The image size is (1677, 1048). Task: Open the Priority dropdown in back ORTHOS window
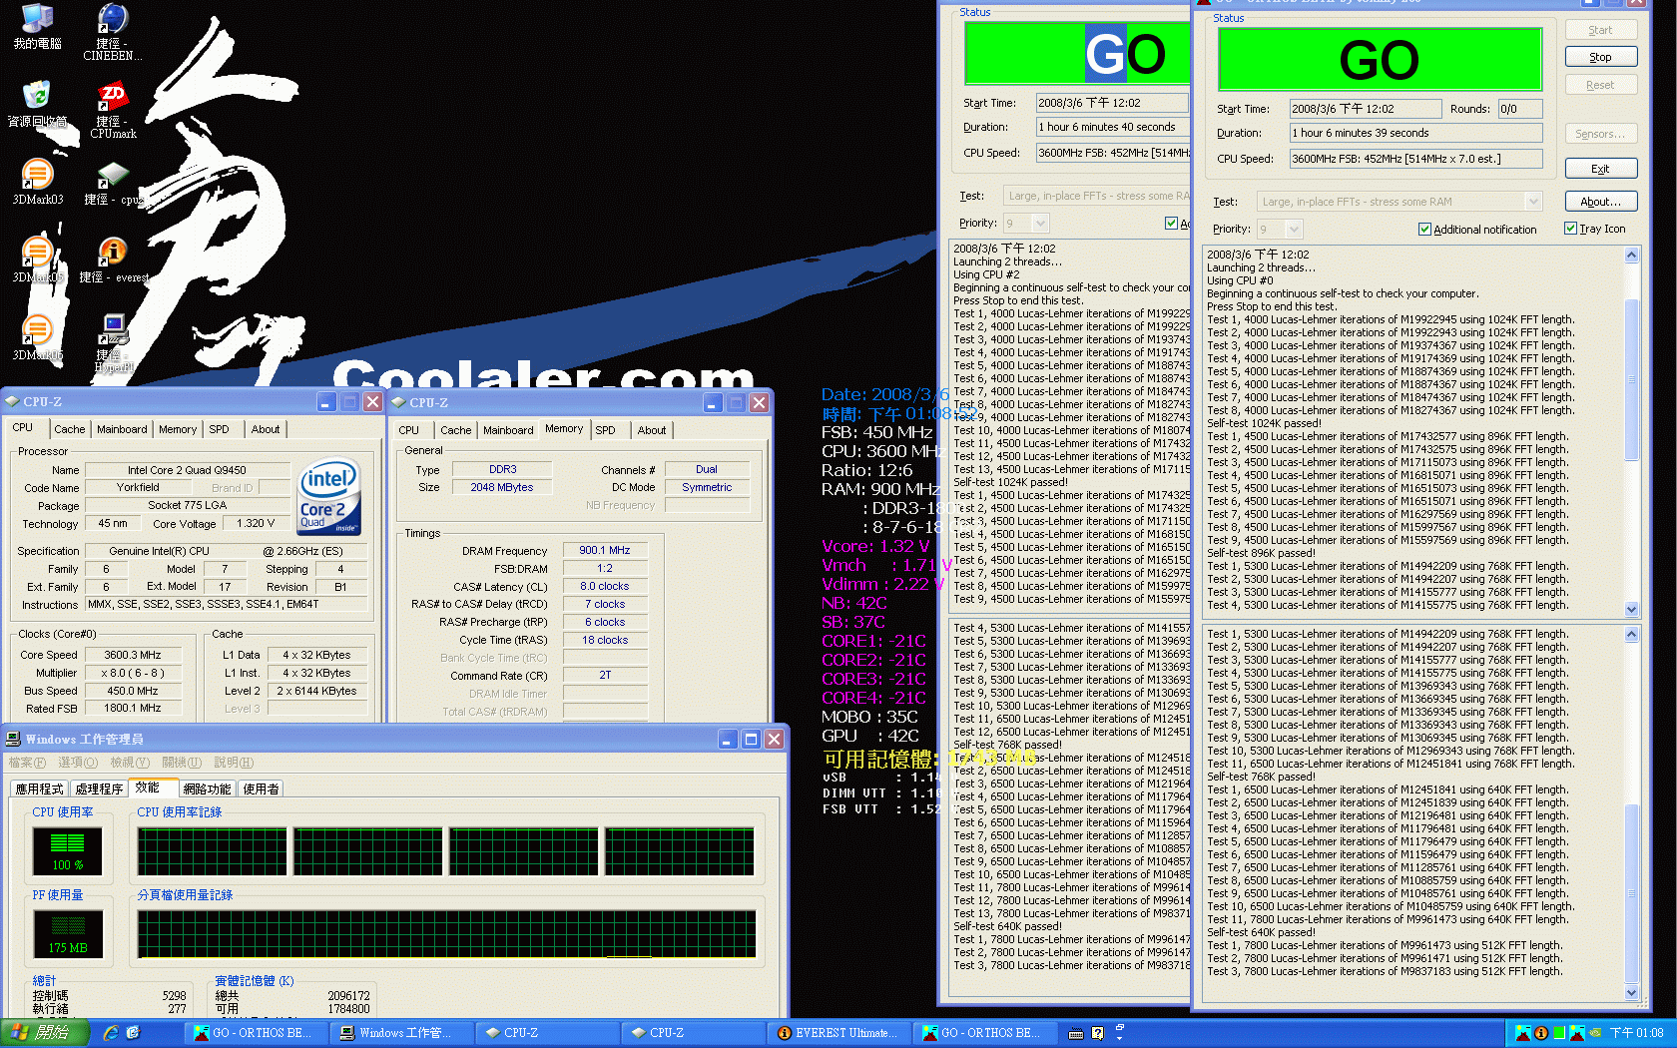pos(1040,223)
